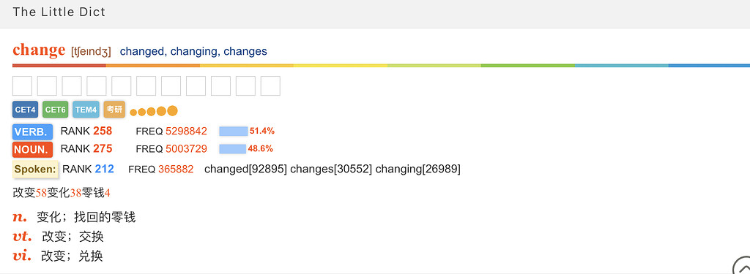
Task: Click the word form changed, changing, changes
Action: pyautogui.click(x=193, y=52)
